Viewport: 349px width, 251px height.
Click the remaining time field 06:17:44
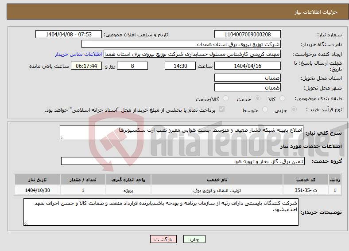(x=86, y=66)
